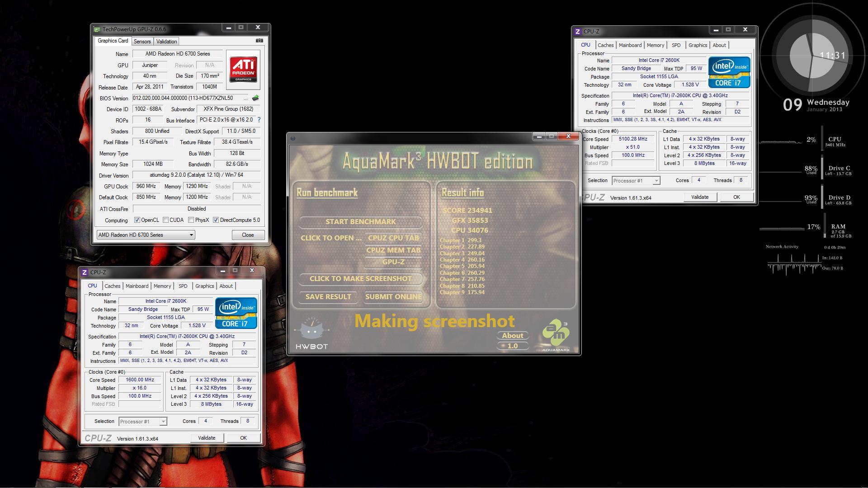Click the HWBOT robot logo in AquaMark
The height and width of the screenshot is (488, 868).
311,333
